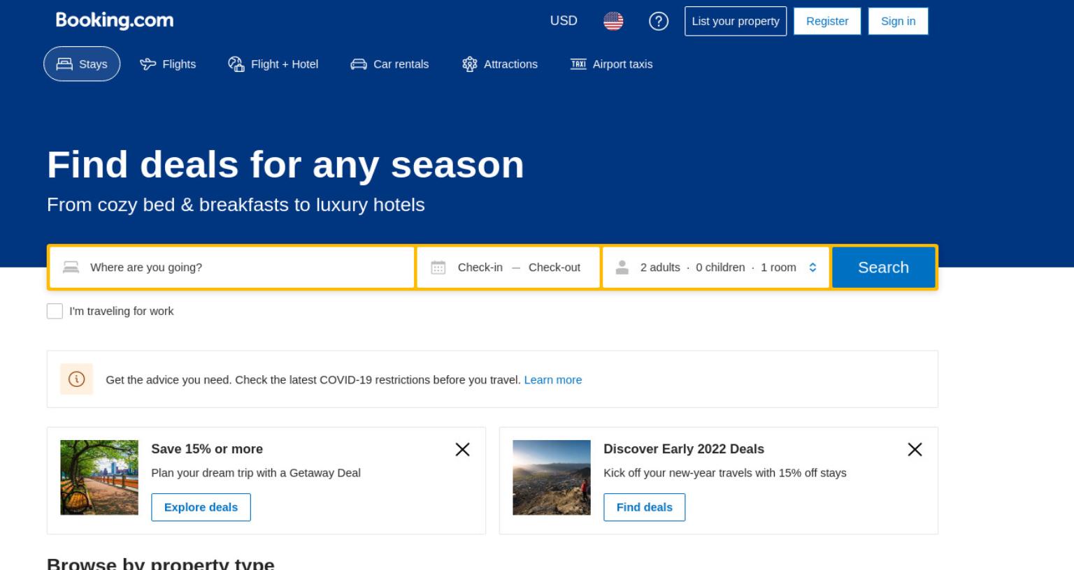The height and width of the screenshot is (570, 1074).
Task: Open the Attractions tab
Action: click(500, 64)
